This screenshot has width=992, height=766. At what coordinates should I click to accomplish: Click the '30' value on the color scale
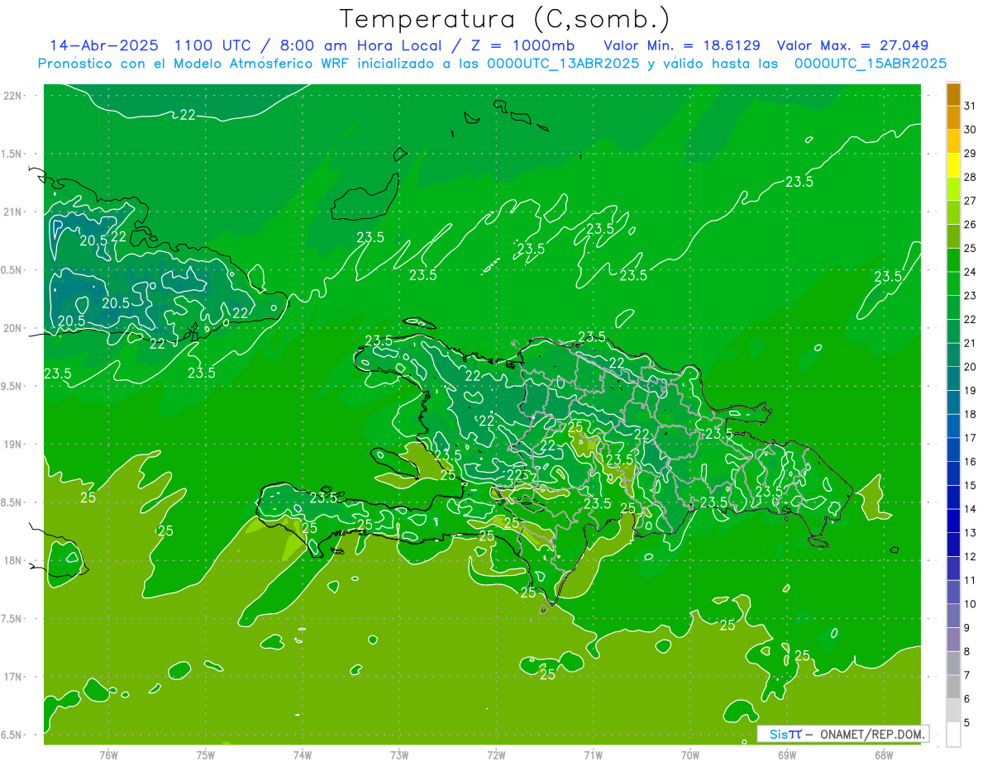(970, 130)
